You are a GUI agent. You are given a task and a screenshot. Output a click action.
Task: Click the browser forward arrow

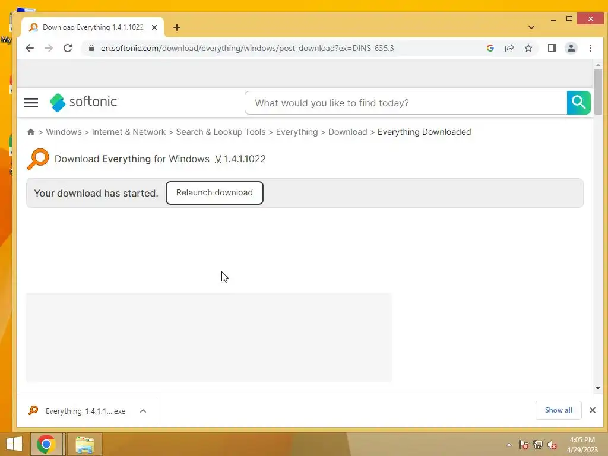pyautogui.click(x=49, y=48)
